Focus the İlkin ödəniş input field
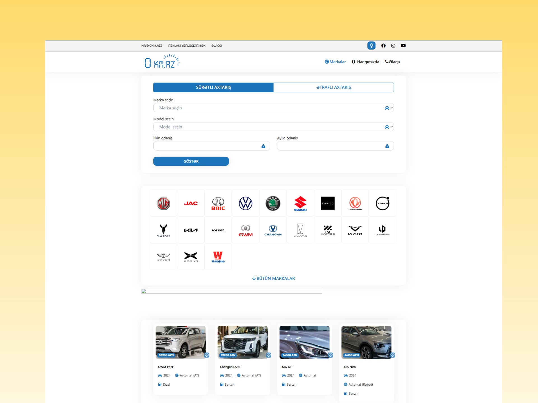 click(212, 146)
